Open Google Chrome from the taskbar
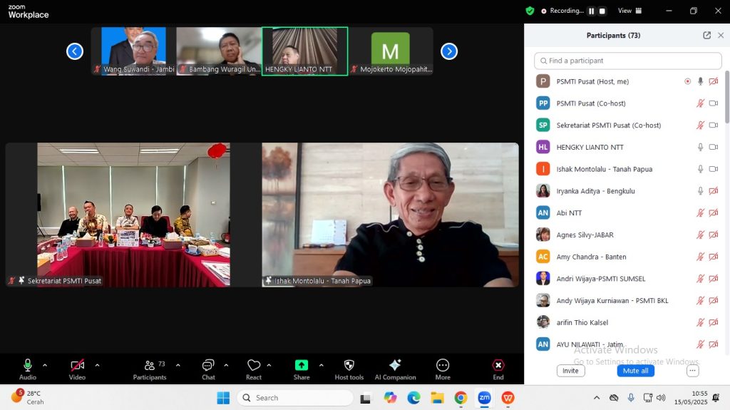 (461, 398)
